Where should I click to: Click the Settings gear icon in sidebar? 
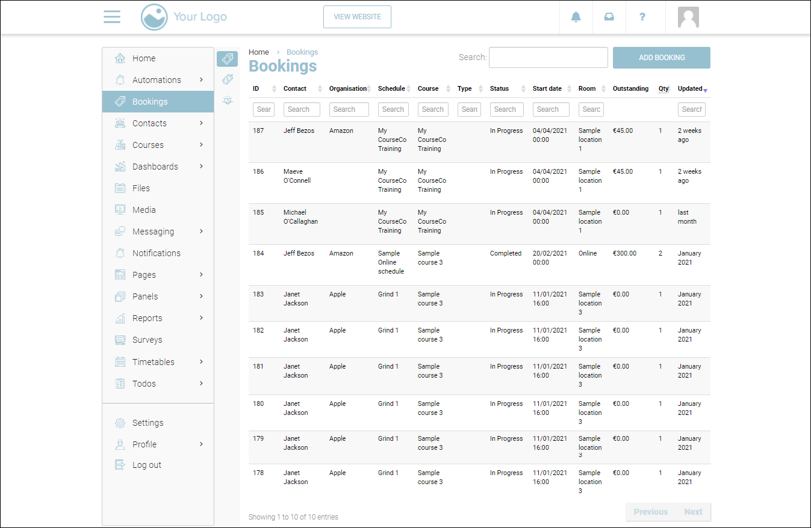tap(120, 423)
